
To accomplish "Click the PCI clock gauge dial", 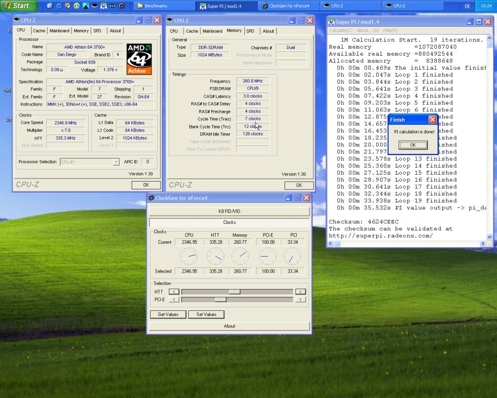I will (293, 256).
